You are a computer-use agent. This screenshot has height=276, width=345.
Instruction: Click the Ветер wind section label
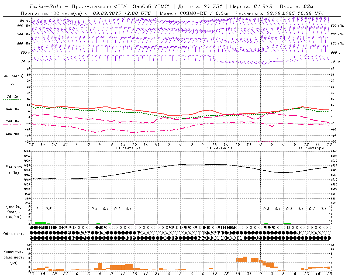pyautogui.click(x=25, y=20)
